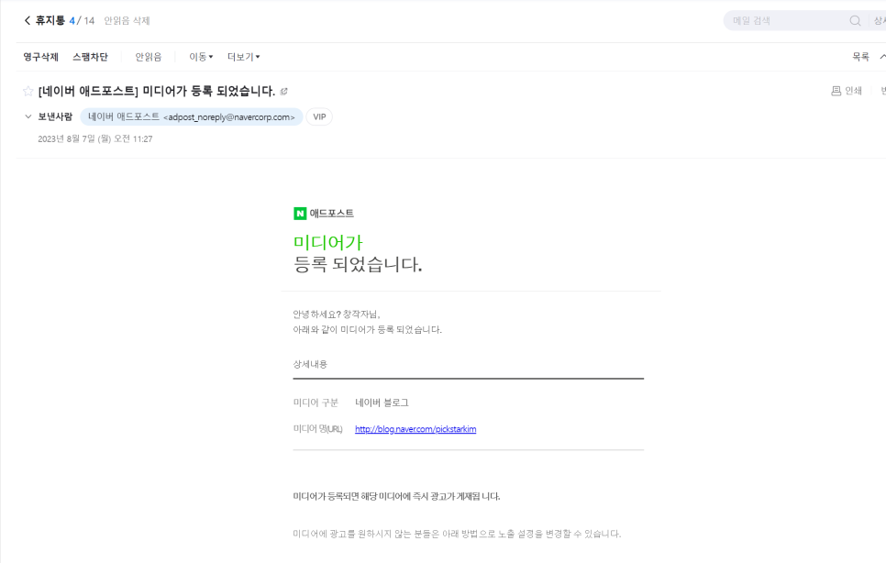Image resolution: width=886 pixels, height=563 pixels.
Task: Click 휴지통 folder name
Action: (50, 21)
